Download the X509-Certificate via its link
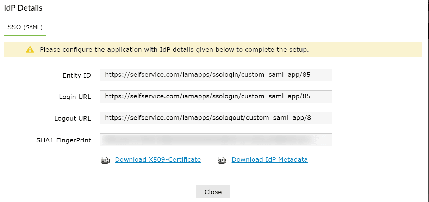 (158, 160)
